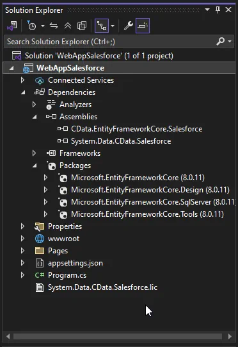
Task: Expand Microsoft.EntityFrameworkCore.Tools package
Action: 45,214
